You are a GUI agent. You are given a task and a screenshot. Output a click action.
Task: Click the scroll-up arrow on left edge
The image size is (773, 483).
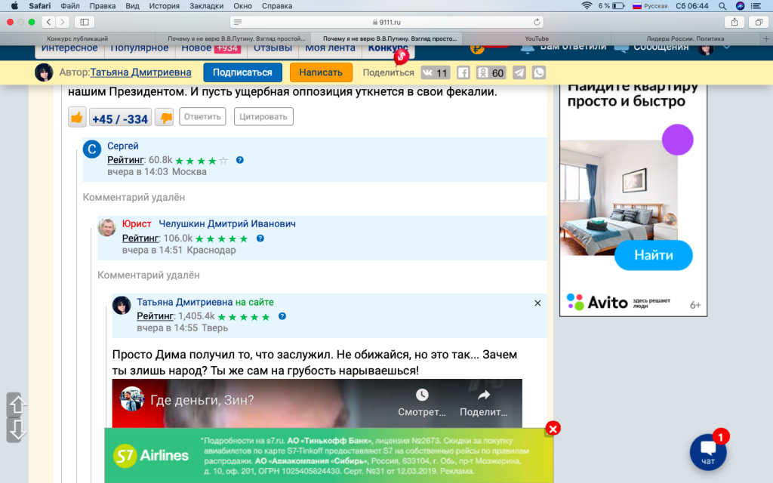pyautogui.click(x=16, y=405)
